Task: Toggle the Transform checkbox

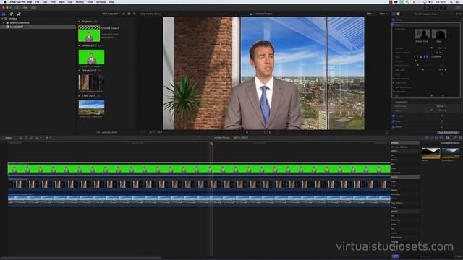Action: pyautogui.click(x=394, y=116)
